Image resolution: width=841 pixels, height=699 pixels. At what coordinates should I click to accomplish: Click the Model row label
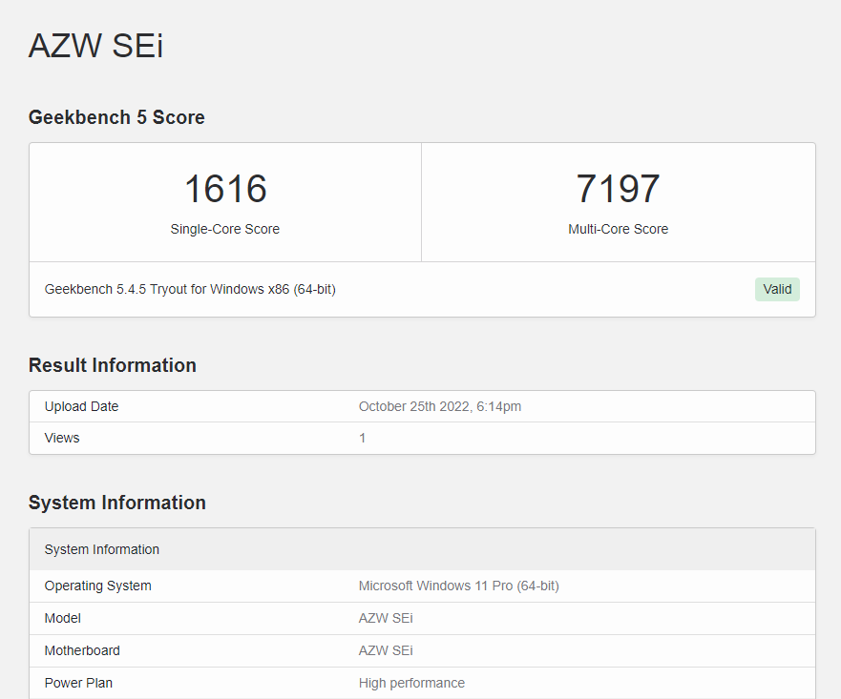[x=62, y=618]
